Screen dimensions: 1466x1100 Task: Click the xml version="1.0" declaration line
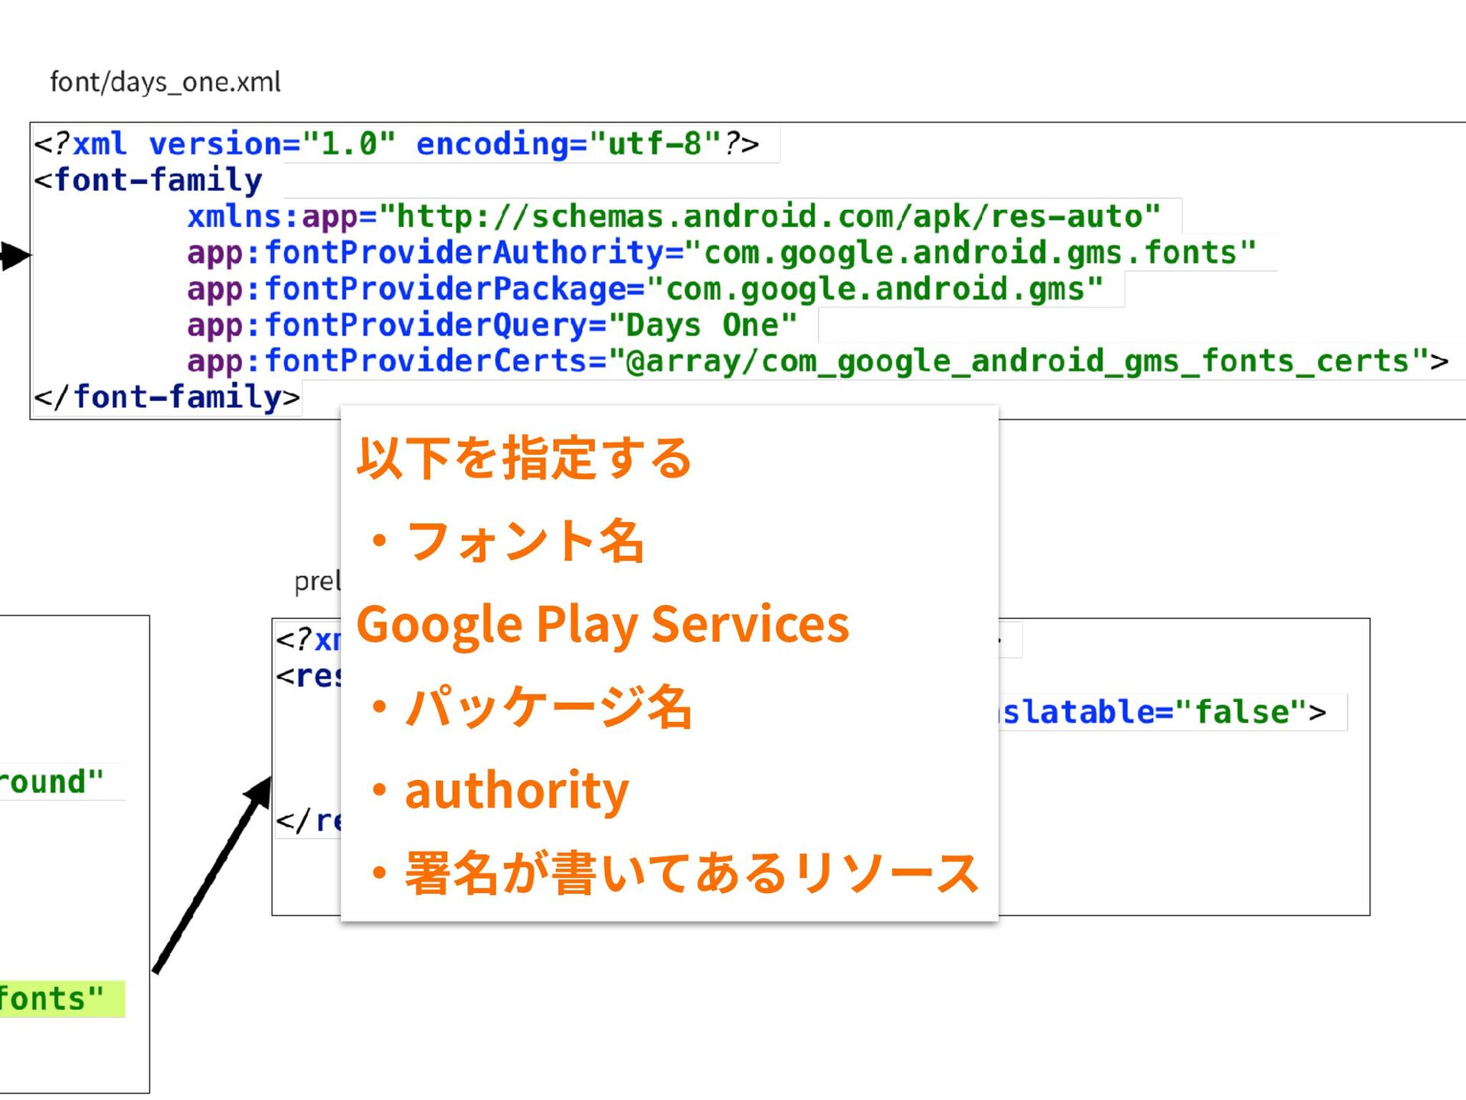[396, 144]
